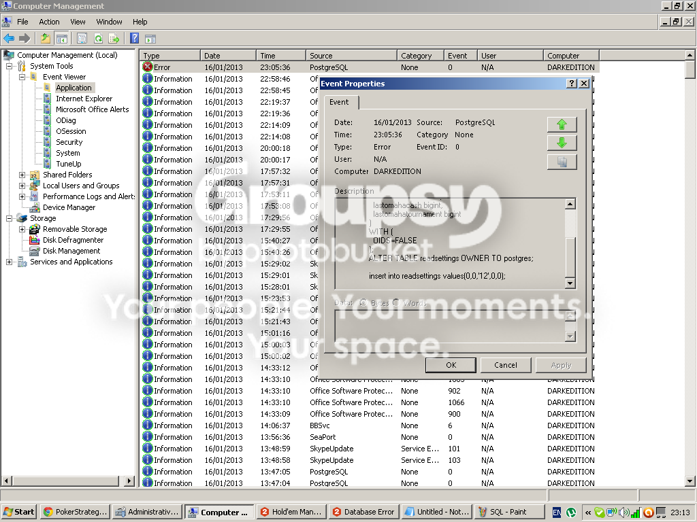The height and width of the screenshot is (522, 697).
Task: Open the Window menu
Action: [x=109, y=22]
